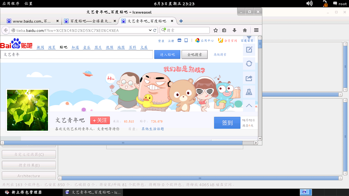Image resolution: width=349 pixels, height=196 pixels.
Task: Select the 文艺青年吧 tab
Action: click(x=147, y=21)
